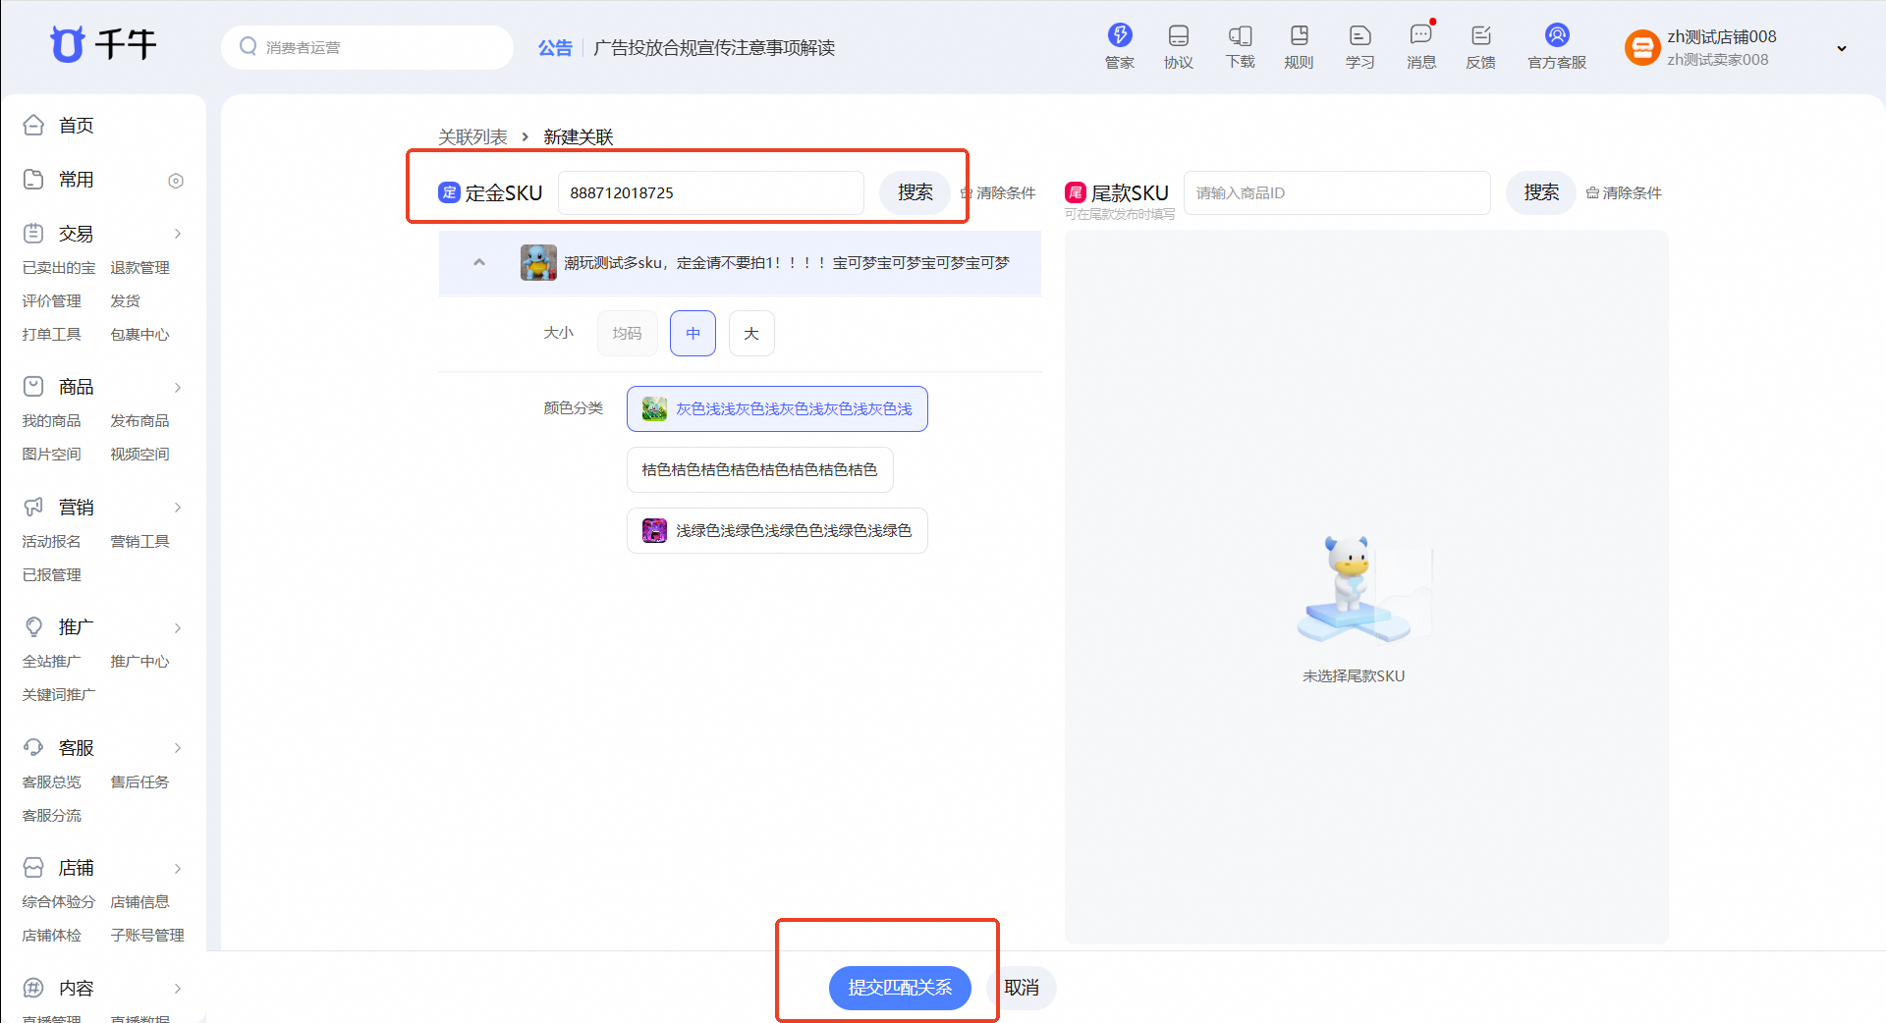Expand the 推广 sidebar section
Screen dimensions: 1886x1023
[178, 627]
